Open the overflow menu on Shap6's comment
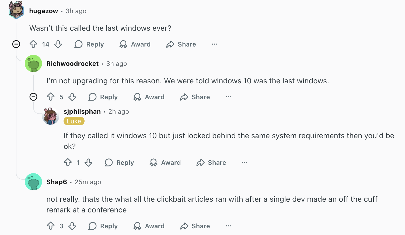This screenshot has height=235, width=405. 228,226
